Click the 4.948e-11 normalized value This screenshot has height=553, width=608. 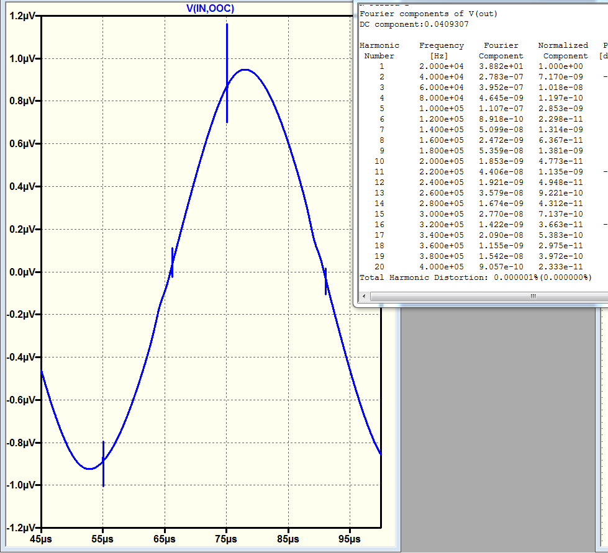tap(561, 182)
